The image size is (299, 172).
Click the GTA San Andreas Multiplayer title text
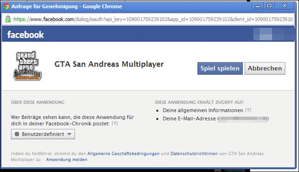(109, 64)
